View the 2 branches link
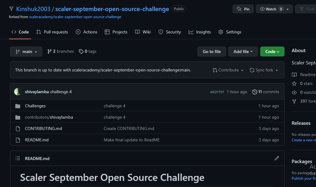 tap(60, 52)
